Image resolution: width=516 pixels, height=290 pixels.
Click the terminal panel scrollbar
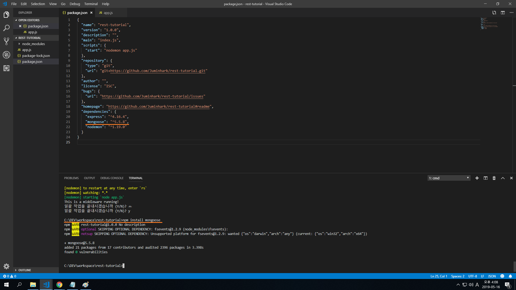click(514, 267)
